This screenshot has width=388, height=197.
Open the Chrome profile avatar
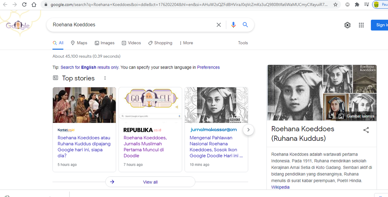tap(377, 5)
